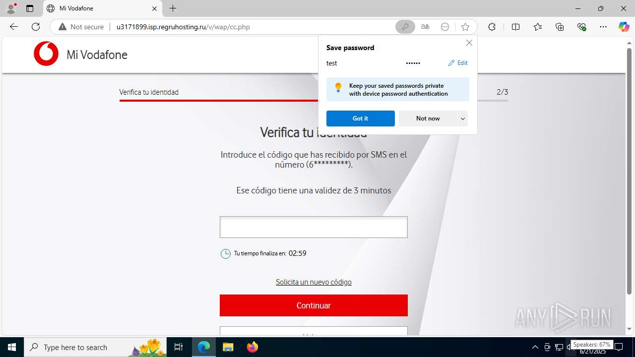This screenshot has width=635, height=357.
Task: Click the 02:59 timer value
Action: click(298, 253)
